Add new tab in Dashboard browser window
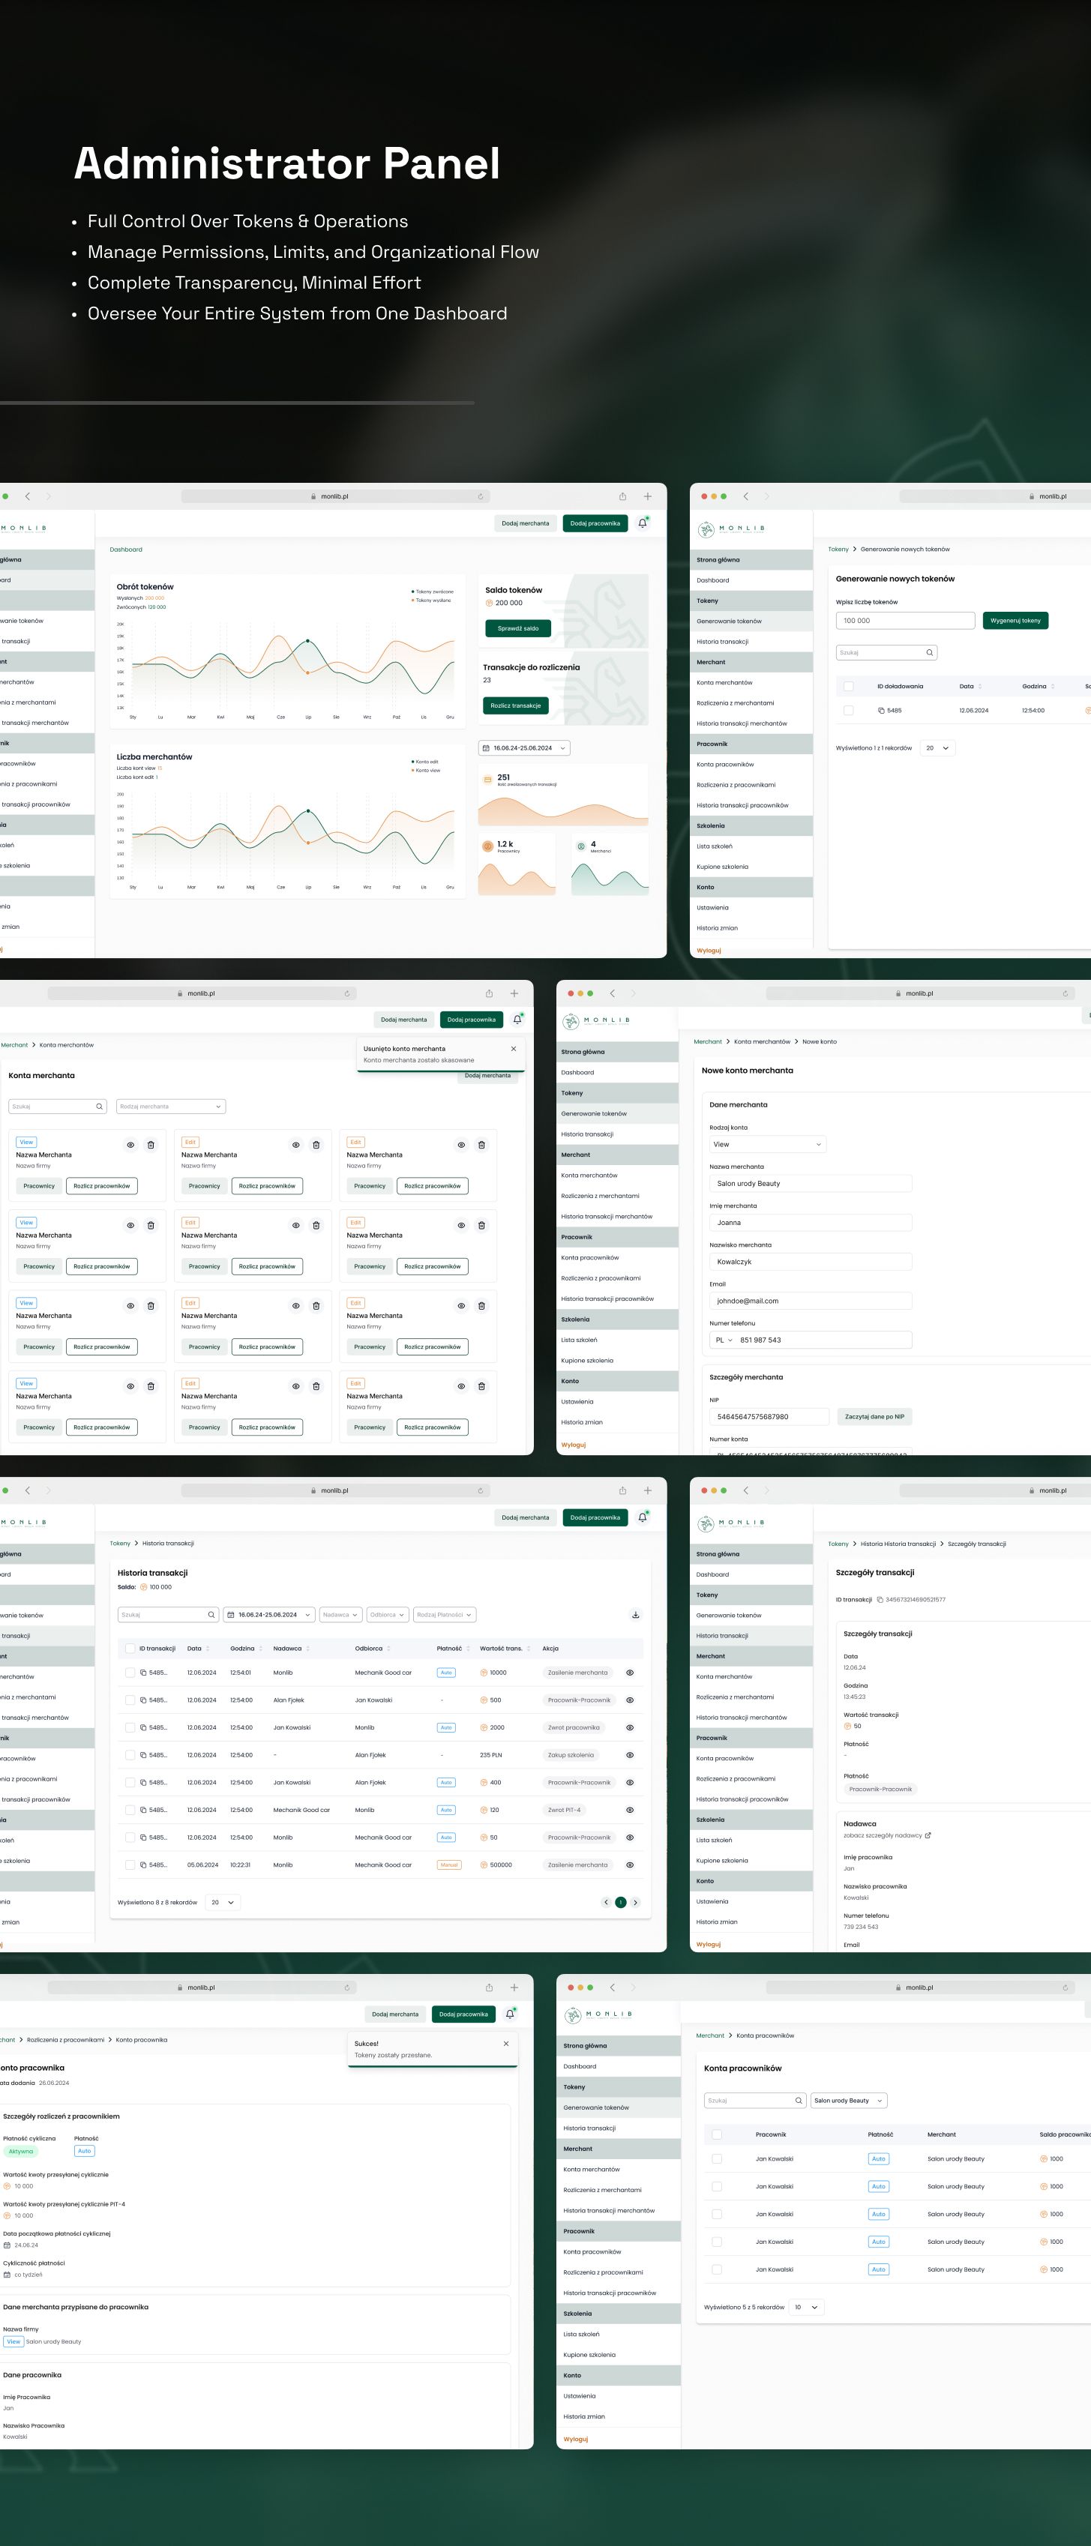The height and width of the screenshot is (2546, 1091). point(647,496)
